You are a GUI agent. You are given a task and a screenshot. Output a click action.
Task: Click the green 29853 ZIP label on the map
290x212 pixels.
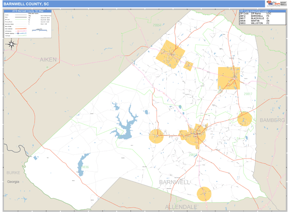(157, 25)
